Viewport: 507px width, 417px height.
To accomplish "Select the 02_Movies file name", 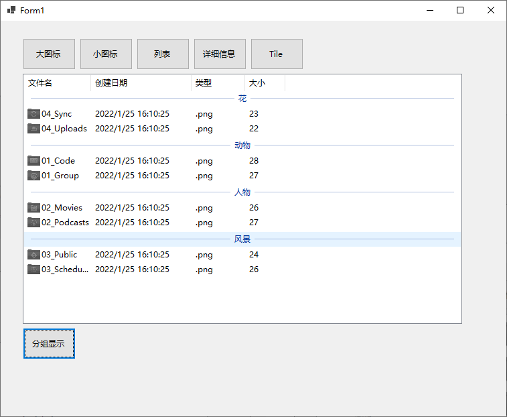I will (62, 208).
